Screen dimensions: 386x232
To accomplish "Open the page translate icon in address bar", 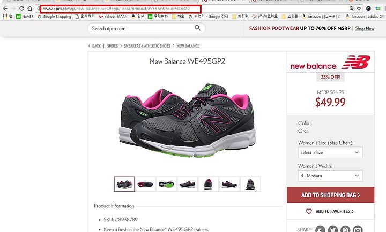I will click(352, 9).
